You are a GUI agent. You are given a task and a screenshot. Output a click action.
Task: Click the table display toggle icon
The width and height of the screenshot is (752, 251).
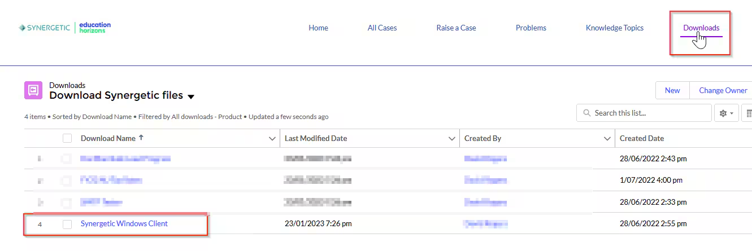tap(747, 113)
